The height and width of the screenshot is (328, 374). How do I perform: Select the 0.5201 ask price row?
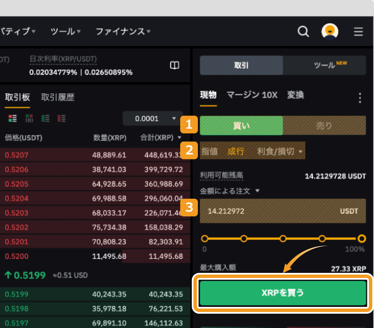[95, 242]
